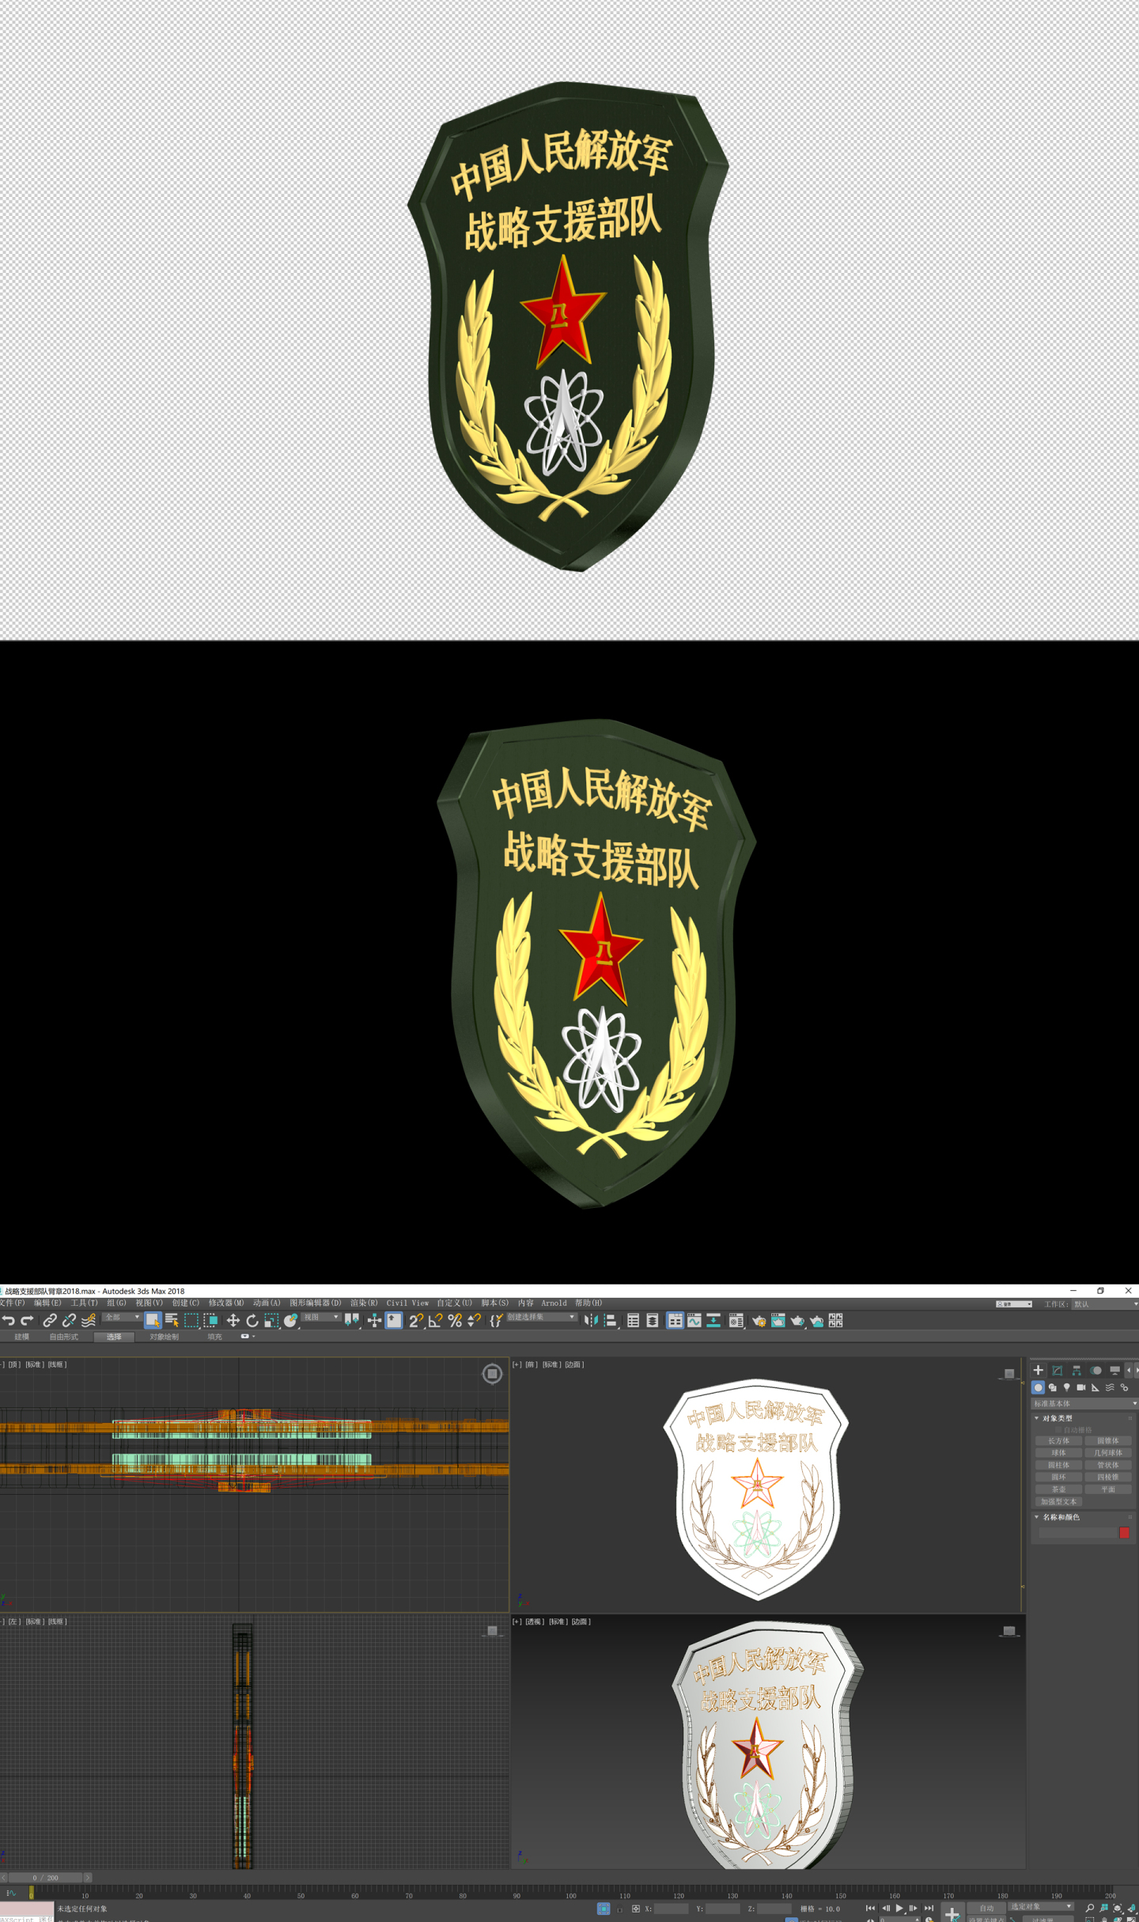The height and width of the screenshot is (1922, 1139).
Task: Open the 渲染(R) menu
Action: [364, 1303]
